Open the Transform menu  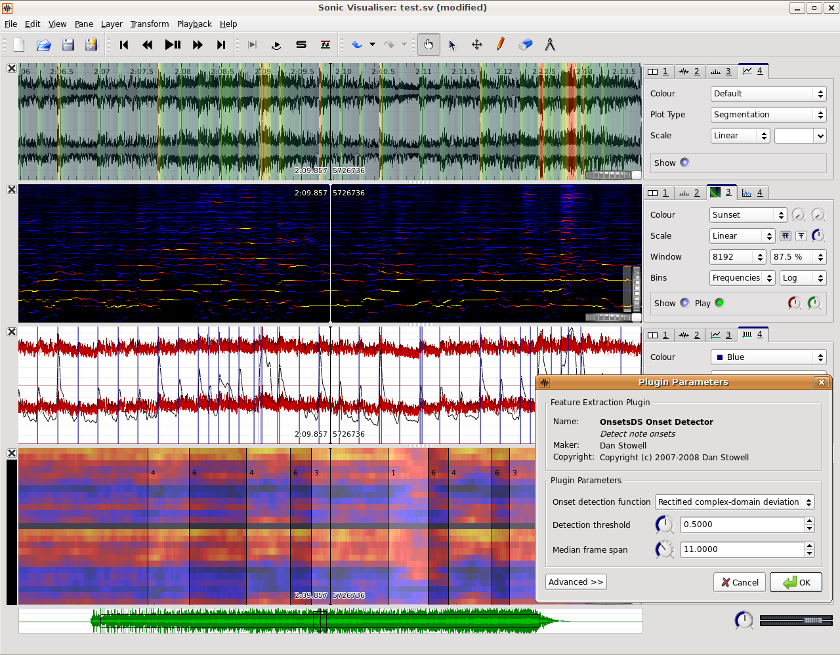click(x=149, y=24)
